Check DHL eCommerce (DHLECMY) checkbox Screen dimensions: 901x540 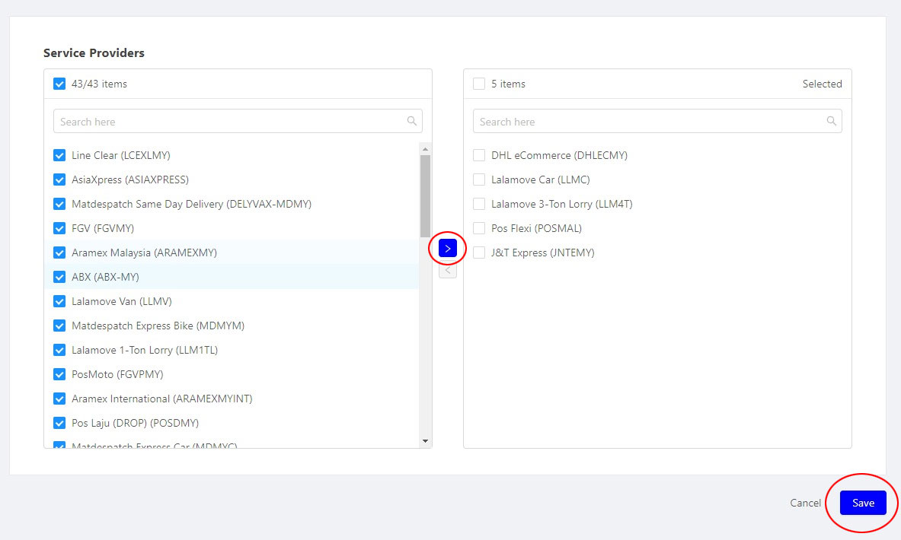(478, 155)
